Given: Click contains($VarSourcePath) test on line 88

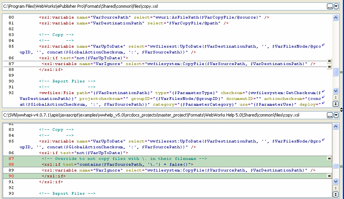Looking at the screenshot, I should 118,165.
